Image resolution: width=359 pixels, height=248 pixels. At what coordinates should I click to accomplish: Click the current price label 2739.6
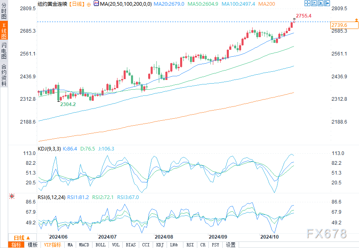339,25
